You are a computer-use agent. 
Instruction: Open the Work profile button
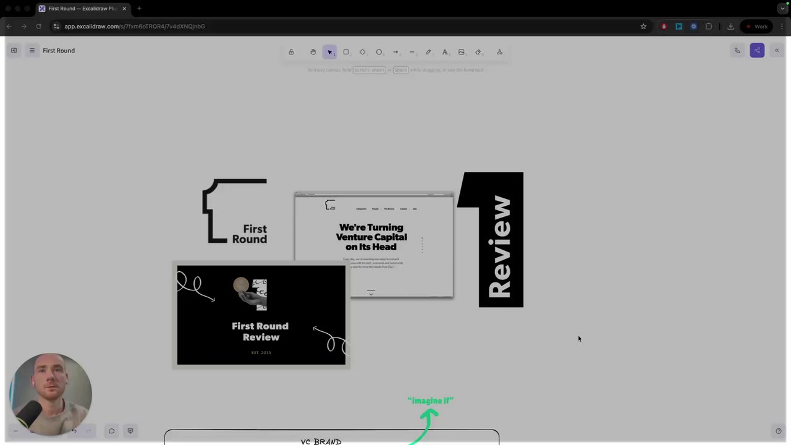(x=756, y=27)
